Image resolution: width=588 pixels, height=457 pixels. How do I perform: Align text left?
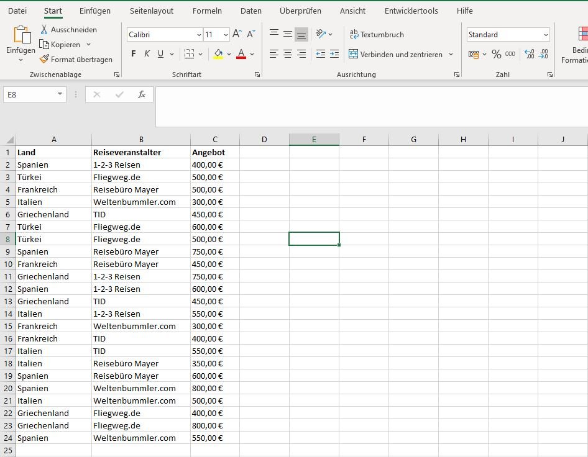point(274,54)
